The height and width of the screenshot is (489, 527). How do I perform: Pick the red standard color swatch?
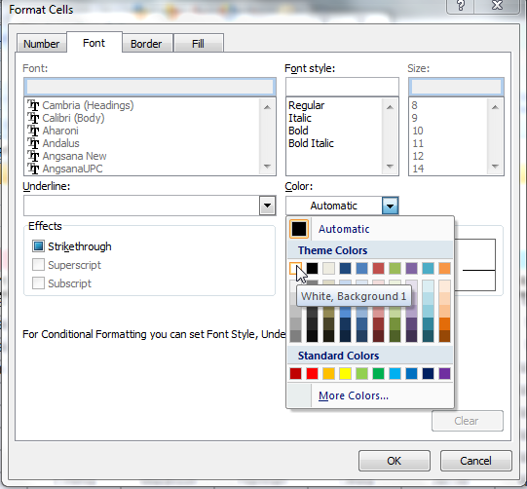(x=313, y=373)
